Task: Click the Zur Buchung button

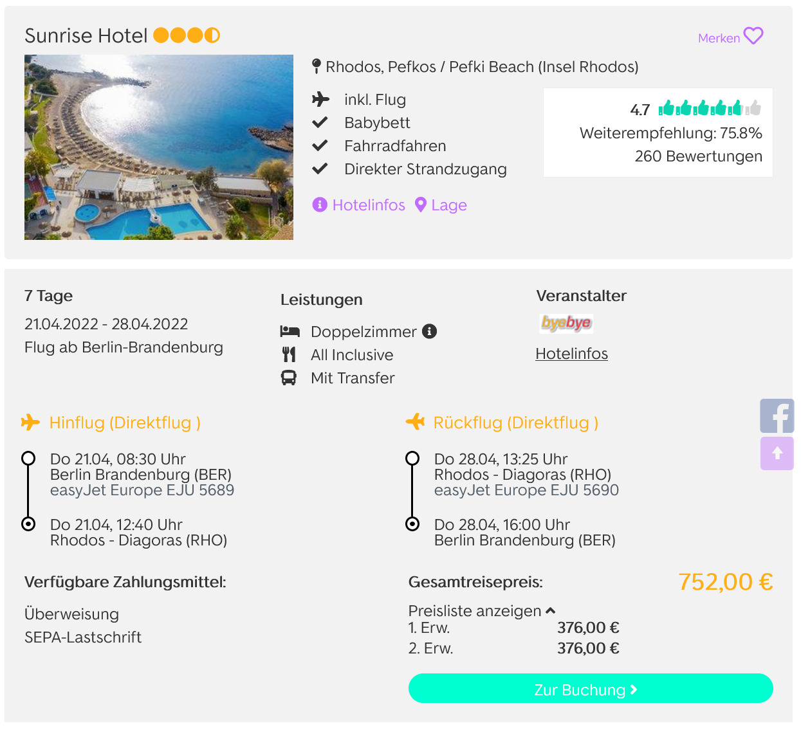Action: [591, 689]
